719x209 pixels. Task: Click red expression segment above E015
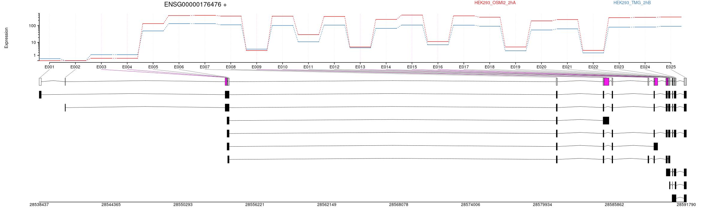412,15
